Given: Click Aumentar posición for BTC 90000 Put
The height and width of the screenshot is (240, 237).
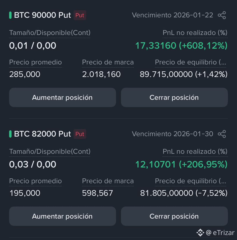Looking at the screenshot, I should tap(62, 97).
